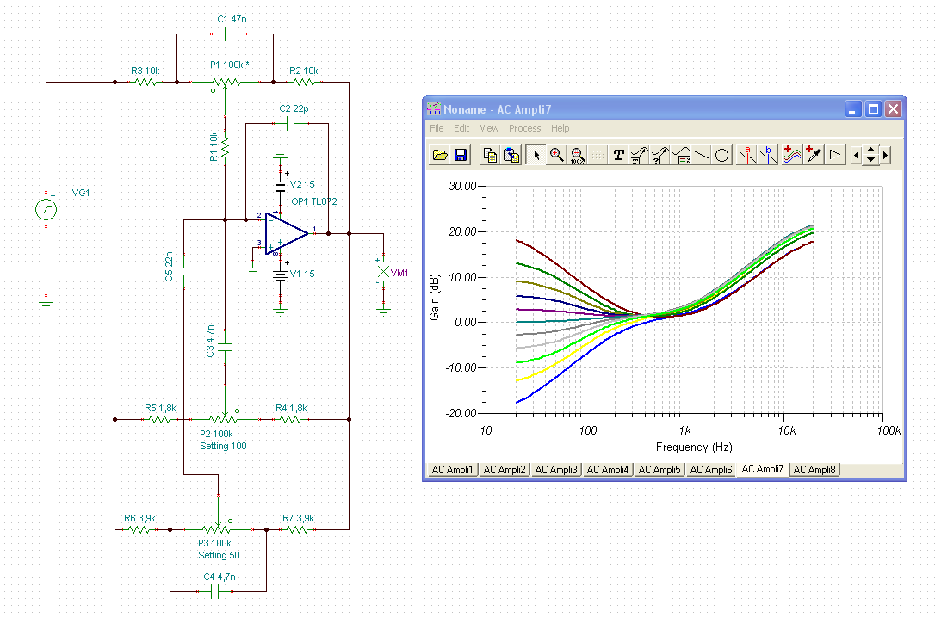Viewport: 935px width, 617px height.
Task: Open the Process menu
Action: pyautogui.click(x=524, y=128)
